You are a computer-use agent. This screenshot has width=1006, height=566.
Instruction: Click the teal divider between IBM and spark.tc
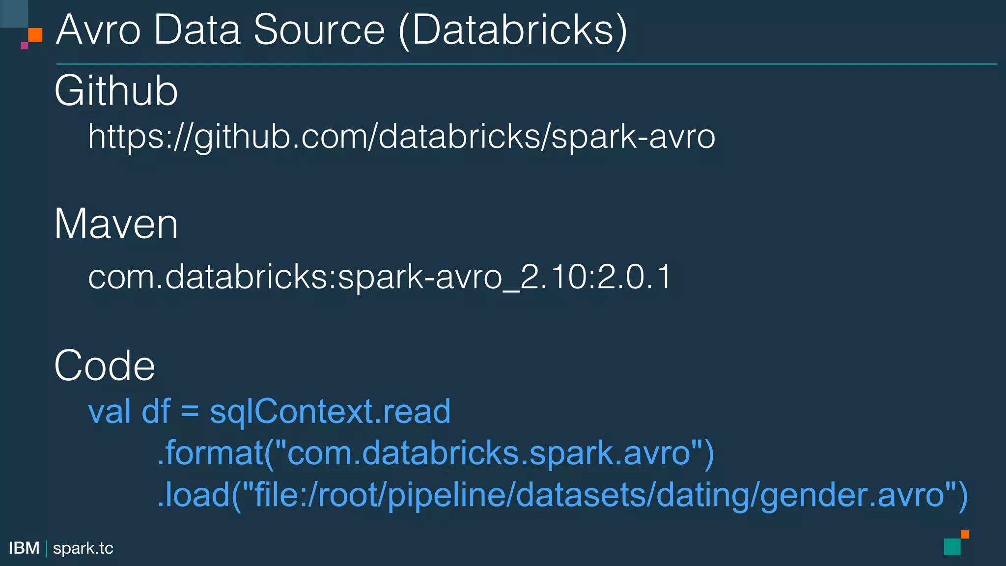46,548
